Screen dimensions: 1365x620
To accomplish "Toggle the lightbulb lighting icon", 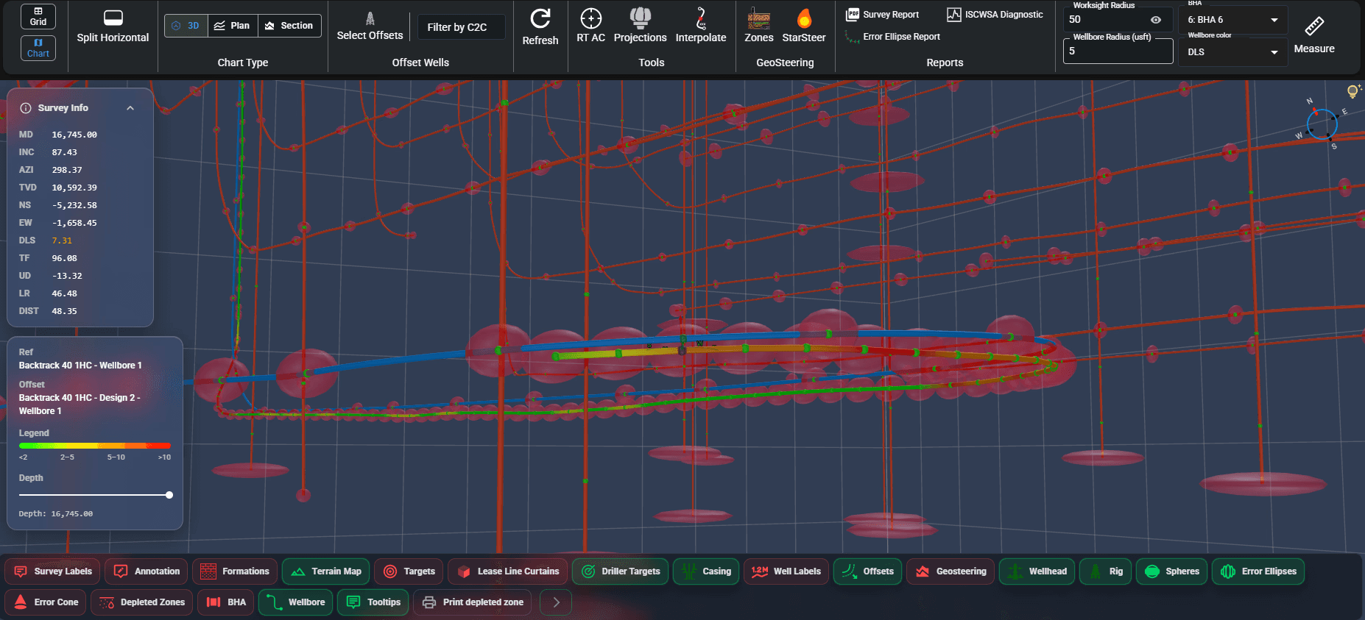I will pyautogui.click(x=1352, y=91).
